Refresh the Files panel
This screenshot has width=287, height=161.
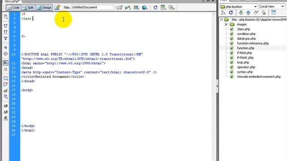231,13
